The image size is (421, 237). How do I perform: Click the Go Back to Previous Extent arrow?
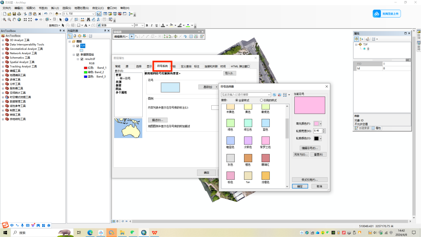tap(36, 19)
